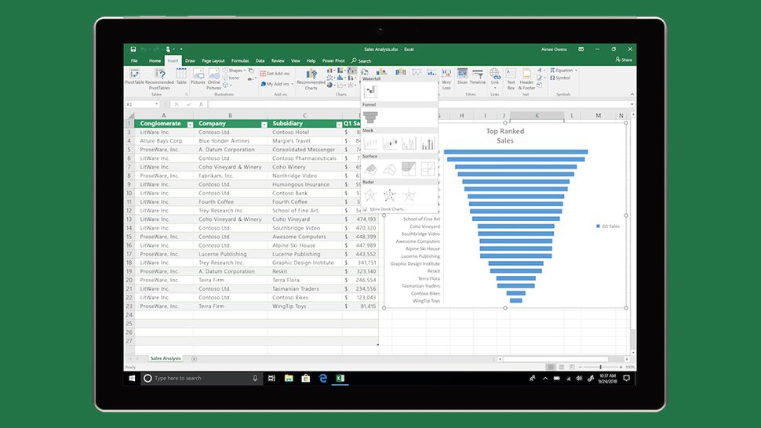Select the Sales Analysis sheet tab
761x428 pixels.
pyautogui.click(x=166, y=358)
